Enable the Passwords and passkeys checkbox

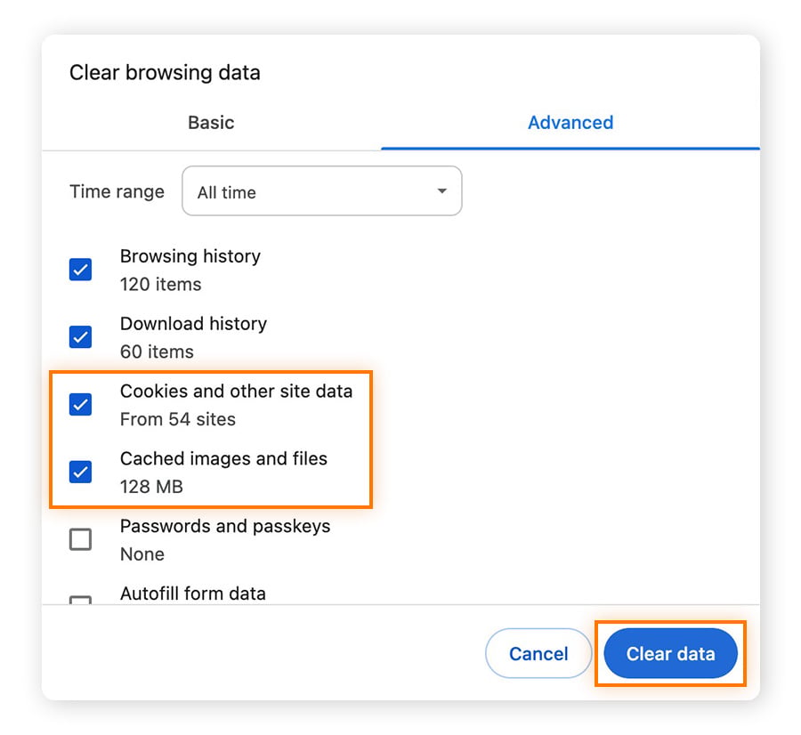80,539
